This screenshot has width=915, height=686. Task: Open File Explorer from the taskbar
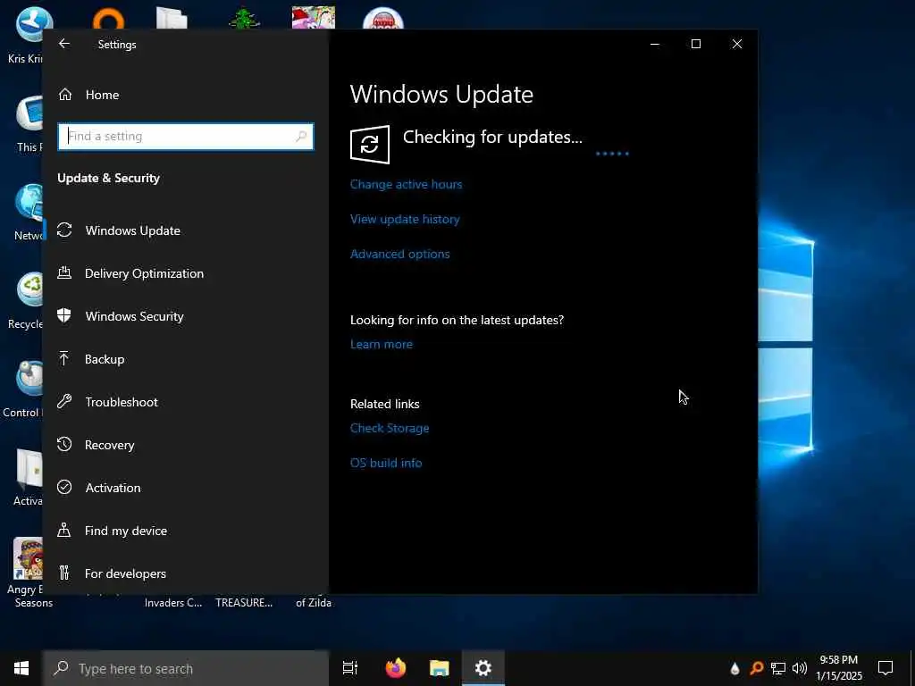coord(440,668)
